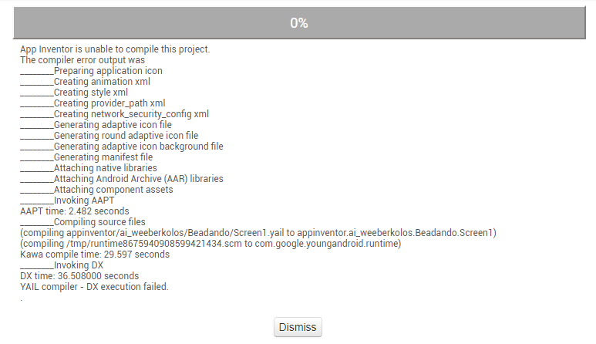The image size is (596, 344).
Task: Click the "unable to compile this project" message
Action: pyautogui.click(x=115, y=49)
